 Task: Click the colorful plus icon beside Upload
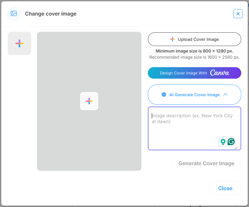172,39
